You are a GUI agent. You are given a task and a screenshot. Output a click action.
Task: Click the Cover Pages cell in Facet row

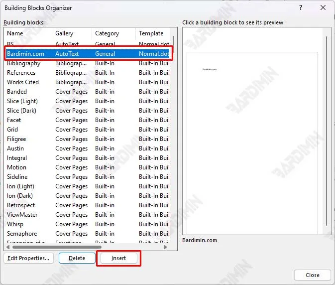click(71, 120)
